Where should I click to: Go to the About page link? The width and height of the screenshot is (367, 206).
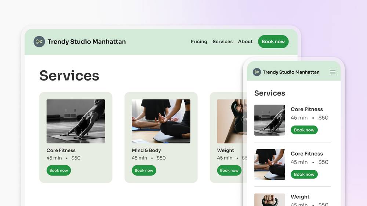(245, 41)
